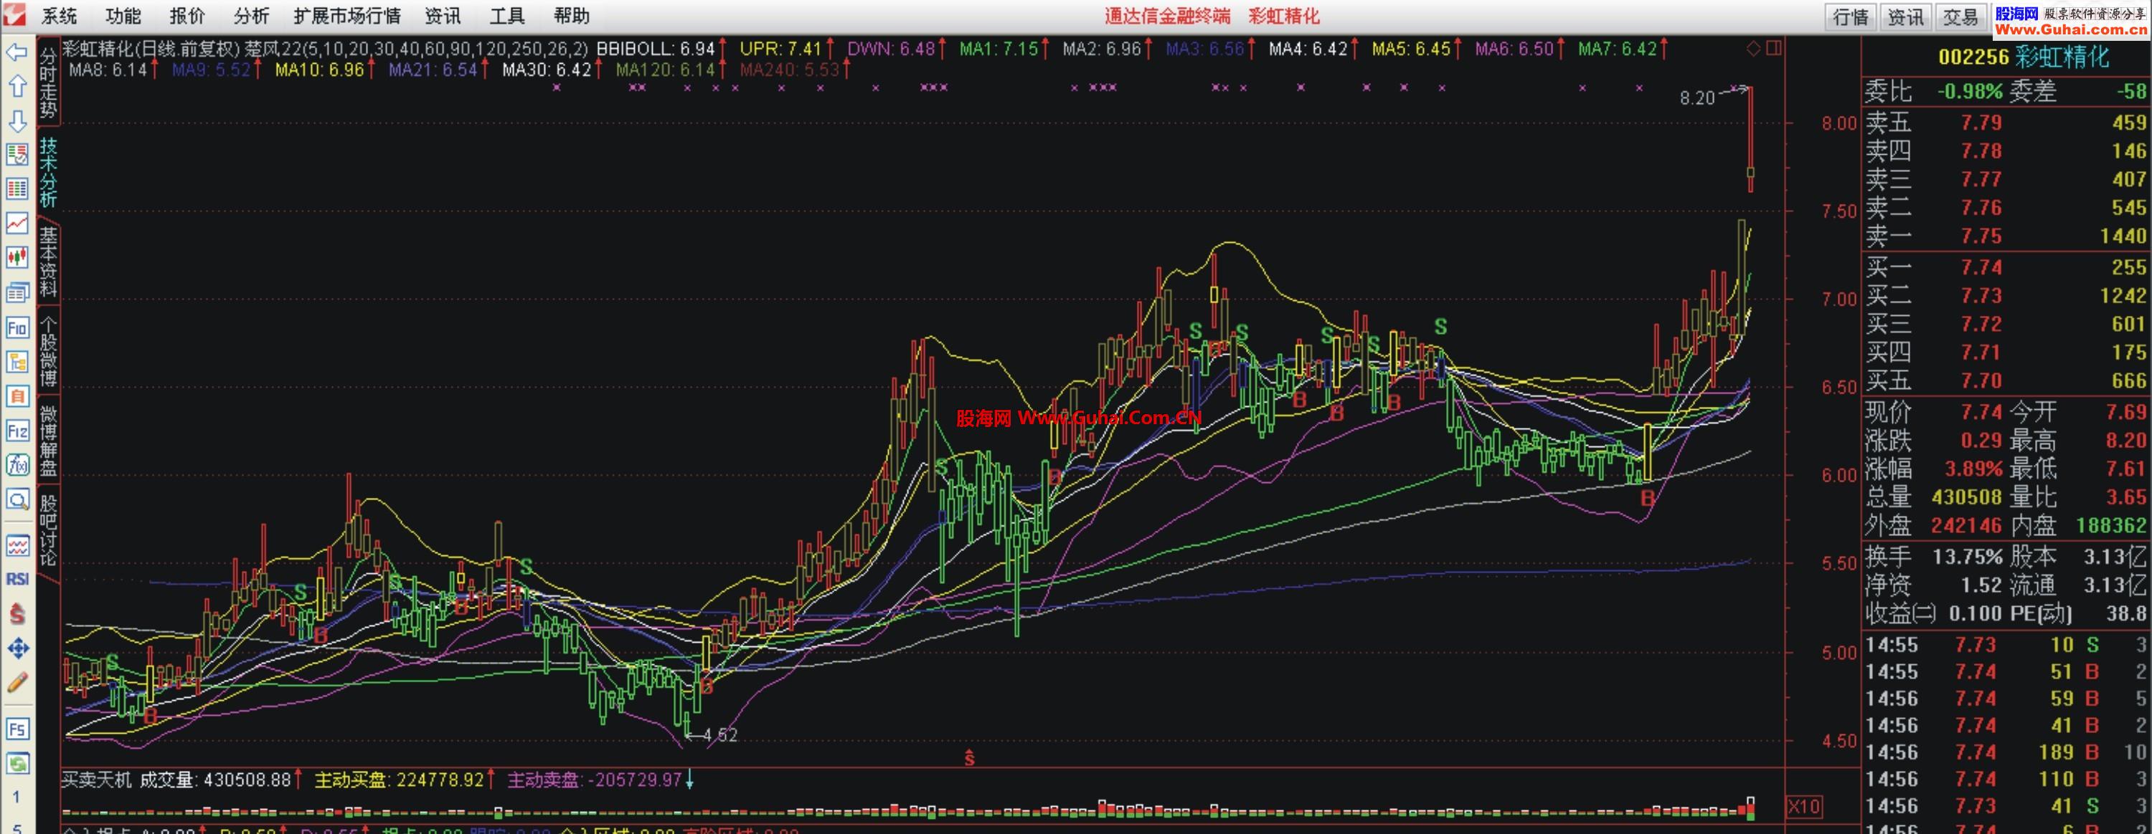Click the up arrow icon for previous stock
This screenshot has height=834, width=2152.
pyautogui.click(x=16, y=86)
